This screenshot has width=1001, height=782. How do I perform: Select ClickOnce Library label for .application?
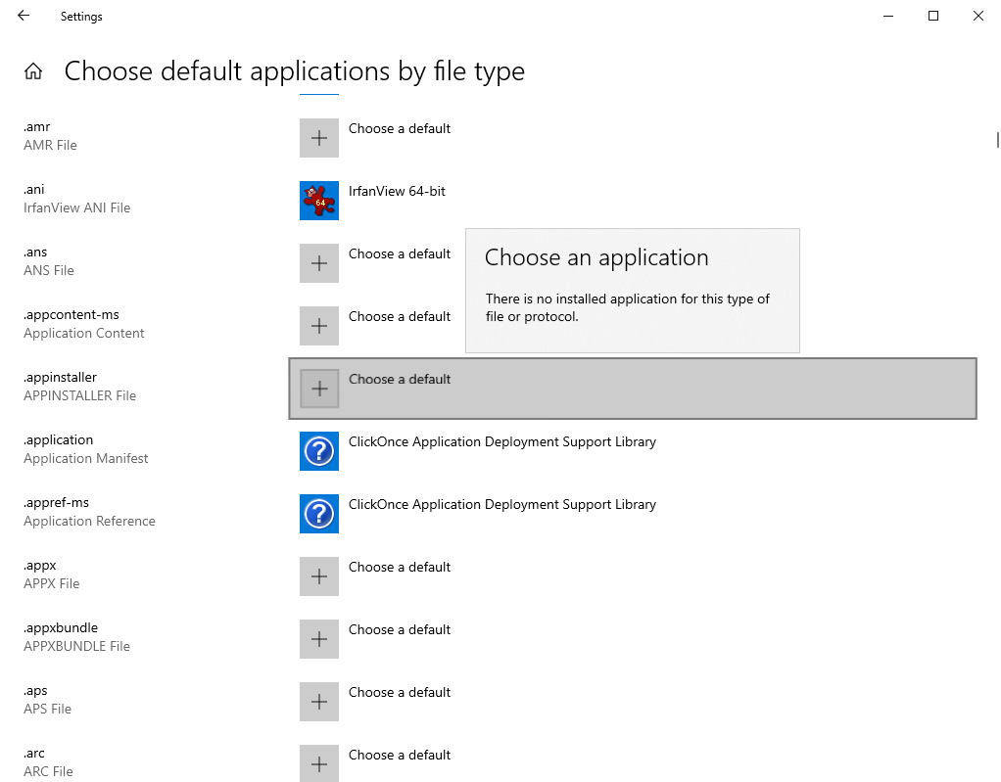point(502,442)
